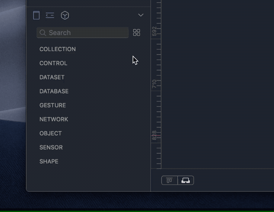
Task: Select the GESTURE category
Action: 53,105
